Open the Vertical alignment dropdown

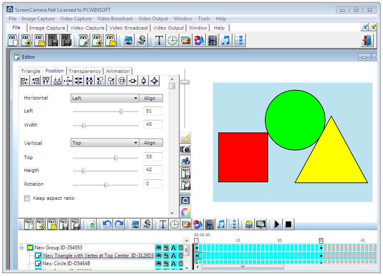[105, 143]
